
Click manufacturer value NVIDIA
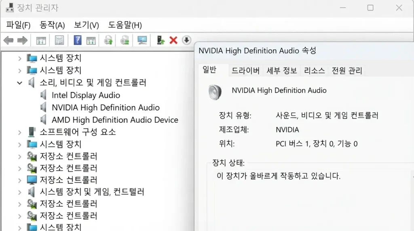pos(287,130)
